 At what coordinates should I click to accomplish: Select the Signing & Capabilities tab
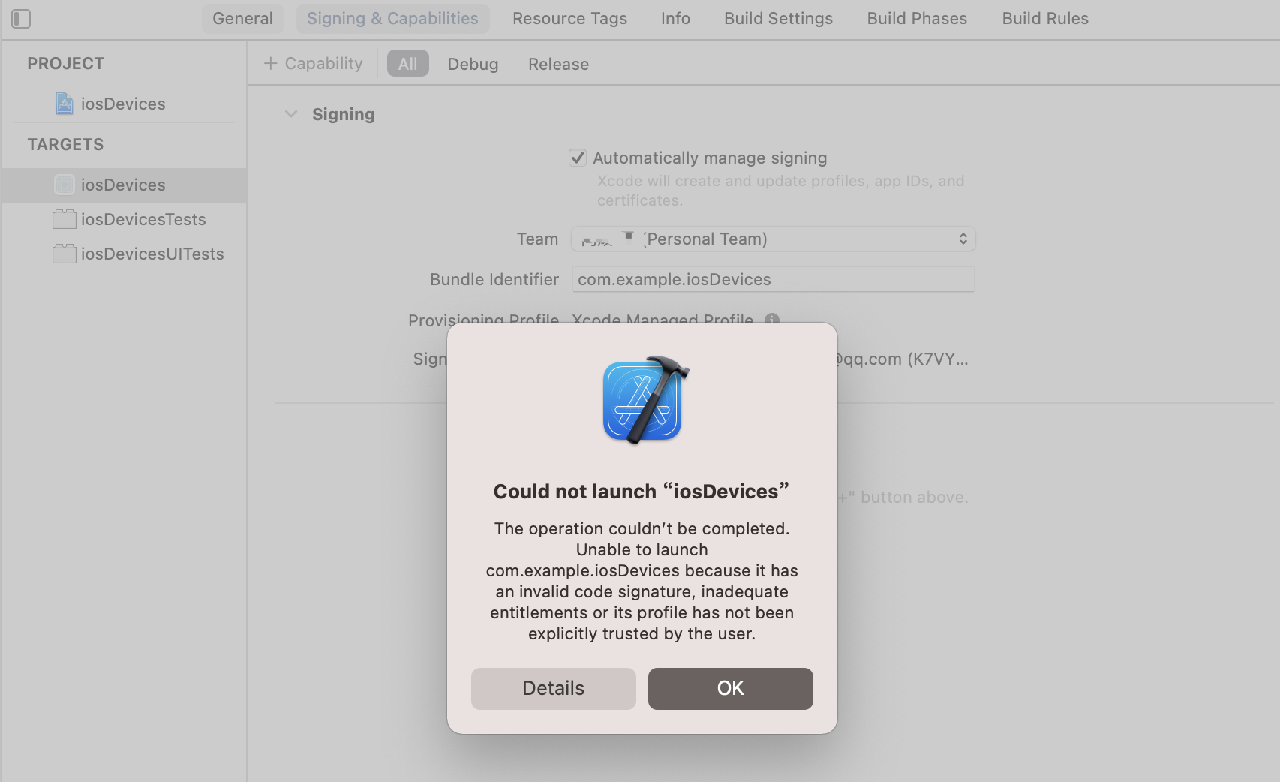[392, 18]
